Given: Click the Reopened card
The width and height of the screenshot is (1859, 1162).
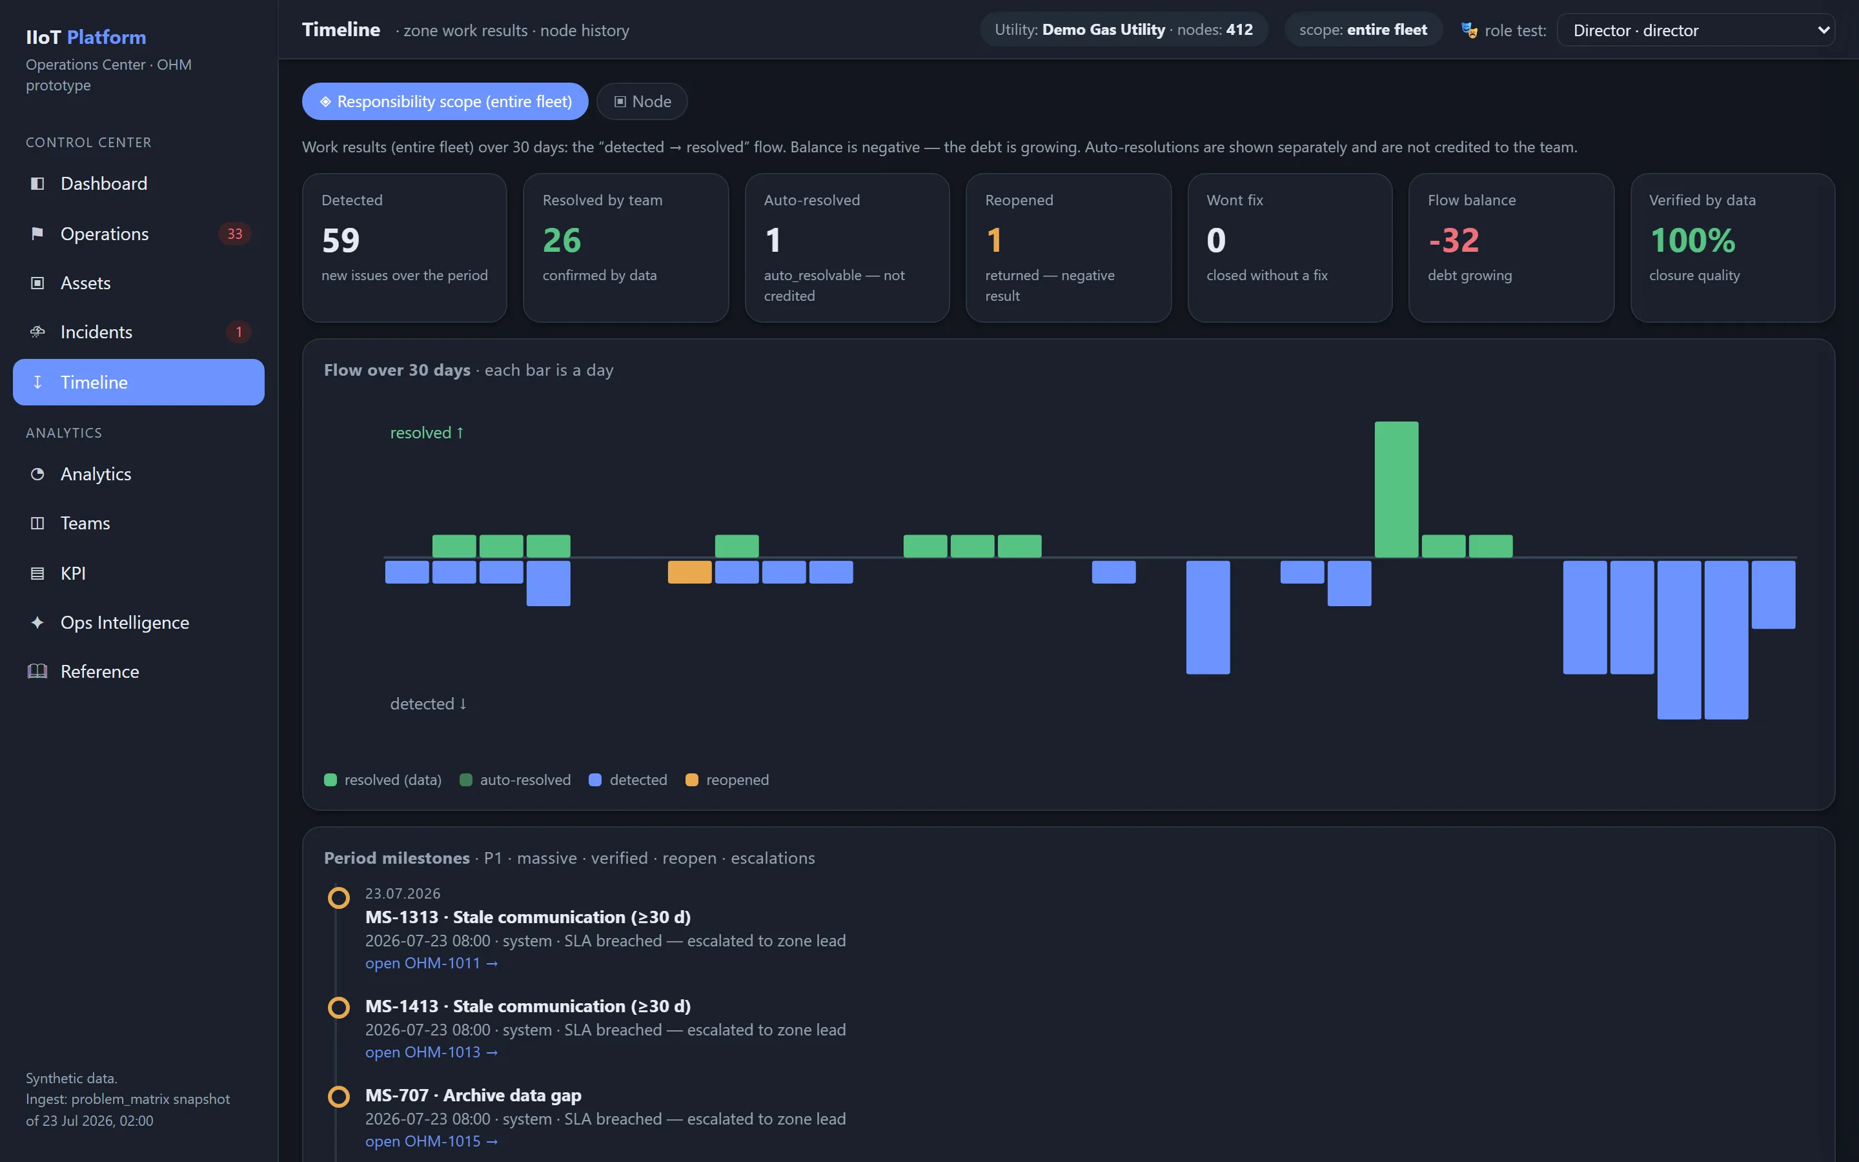Looking at the screenshot, I should coord(1068,247).
